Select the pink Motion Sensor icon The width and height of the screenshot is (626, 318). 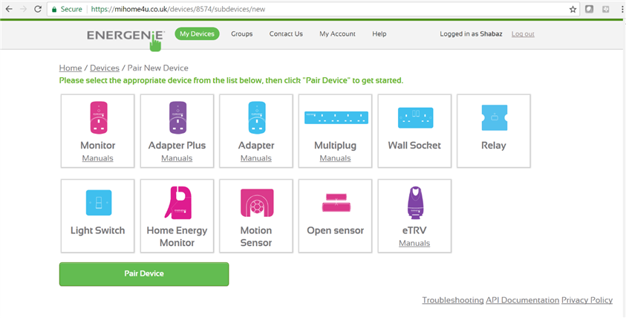pos(257,203)
